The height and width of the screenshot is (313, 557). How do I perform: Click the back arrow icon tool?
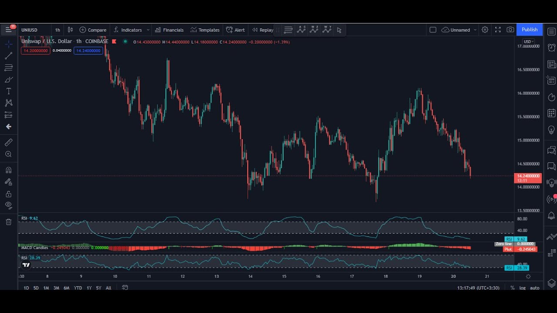tap(8, 127)
